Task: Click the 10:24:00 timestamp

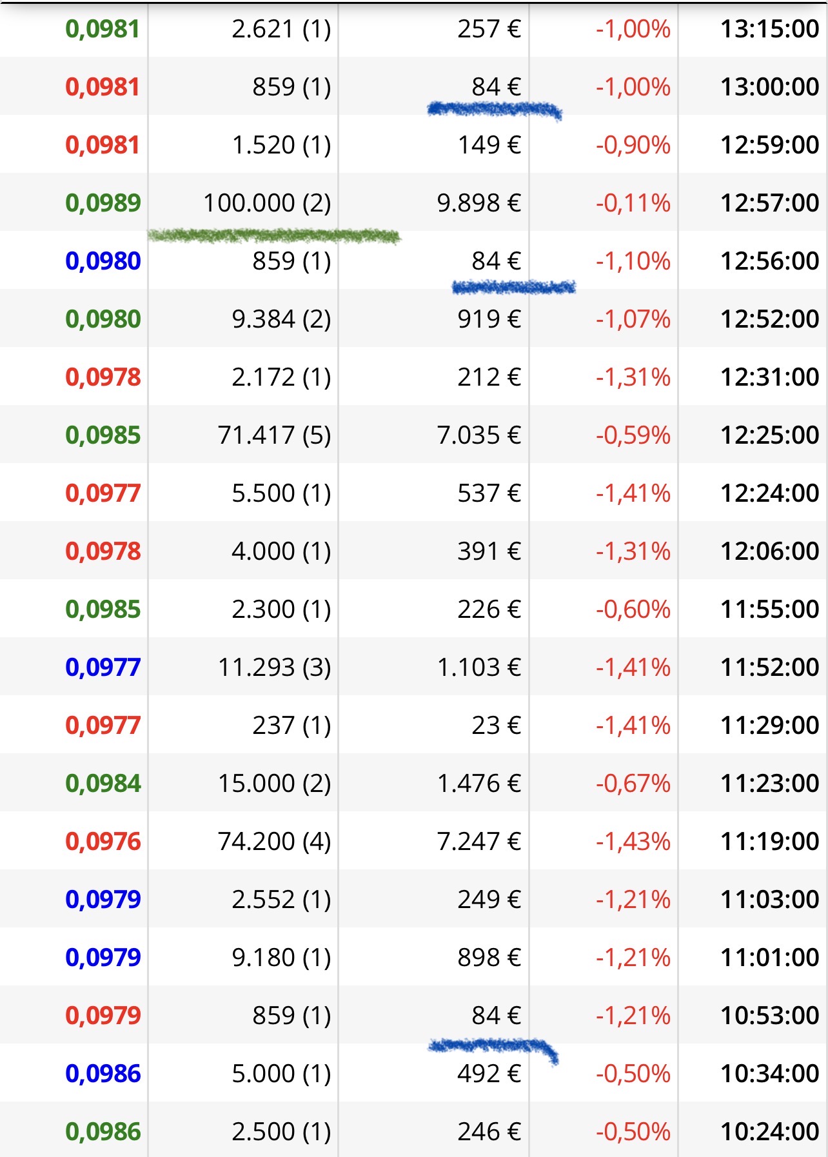Action: coord(769,1132)
